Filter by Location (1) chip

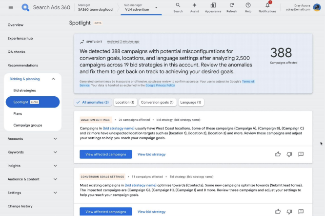click(125, 102)
